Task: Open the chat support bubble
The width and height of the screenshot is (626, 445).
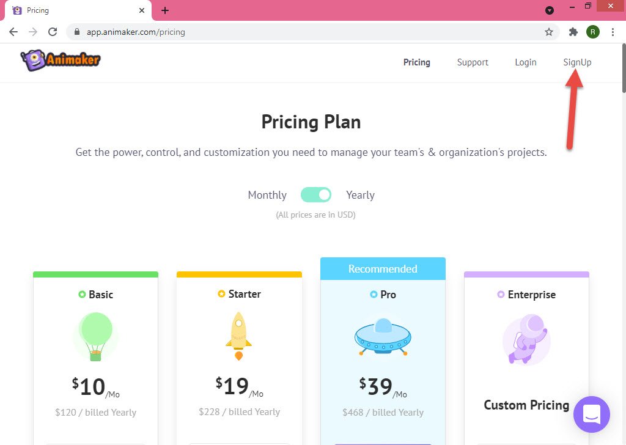Action: [592, 414]
